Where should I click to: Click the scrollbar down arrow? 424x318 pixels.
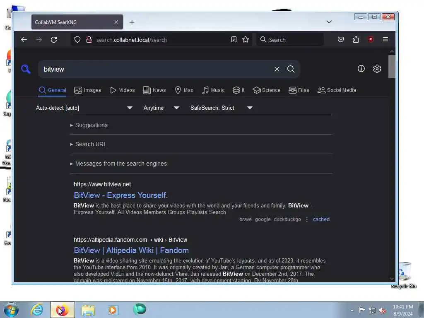tap(392, 279)
